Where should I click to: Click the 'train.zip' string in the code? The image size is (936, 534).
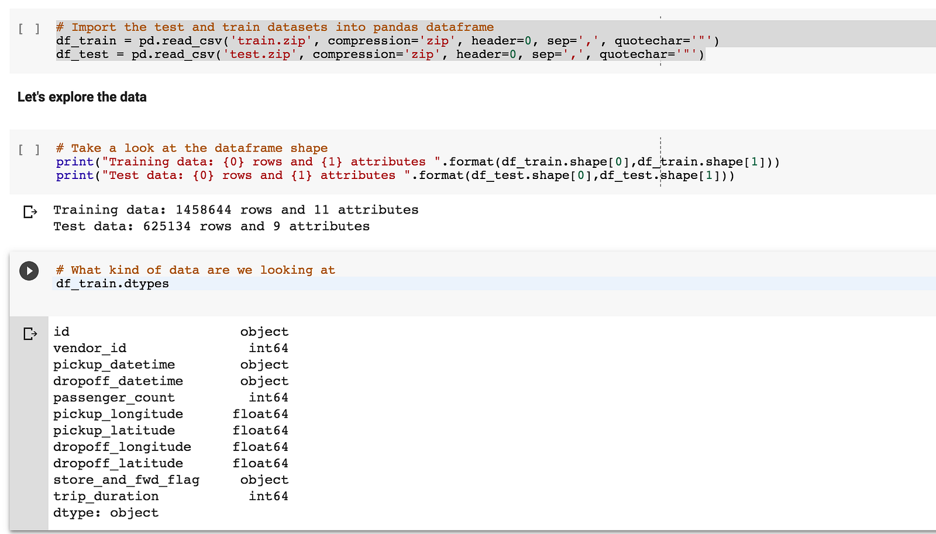click(x=271, y=40)
